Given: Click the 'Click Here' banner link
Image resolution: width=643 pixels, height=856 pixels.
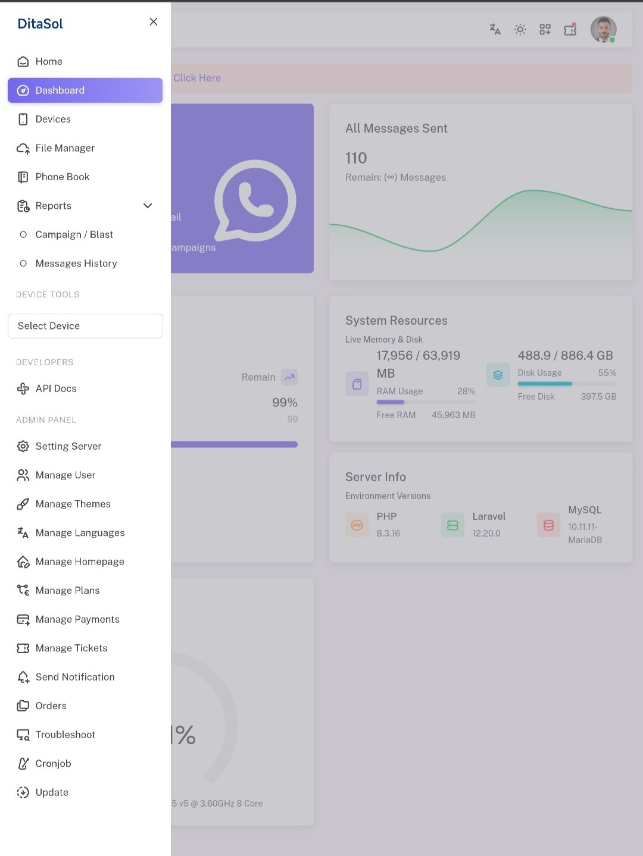Looking at the screenshot, I should [197, 78].
